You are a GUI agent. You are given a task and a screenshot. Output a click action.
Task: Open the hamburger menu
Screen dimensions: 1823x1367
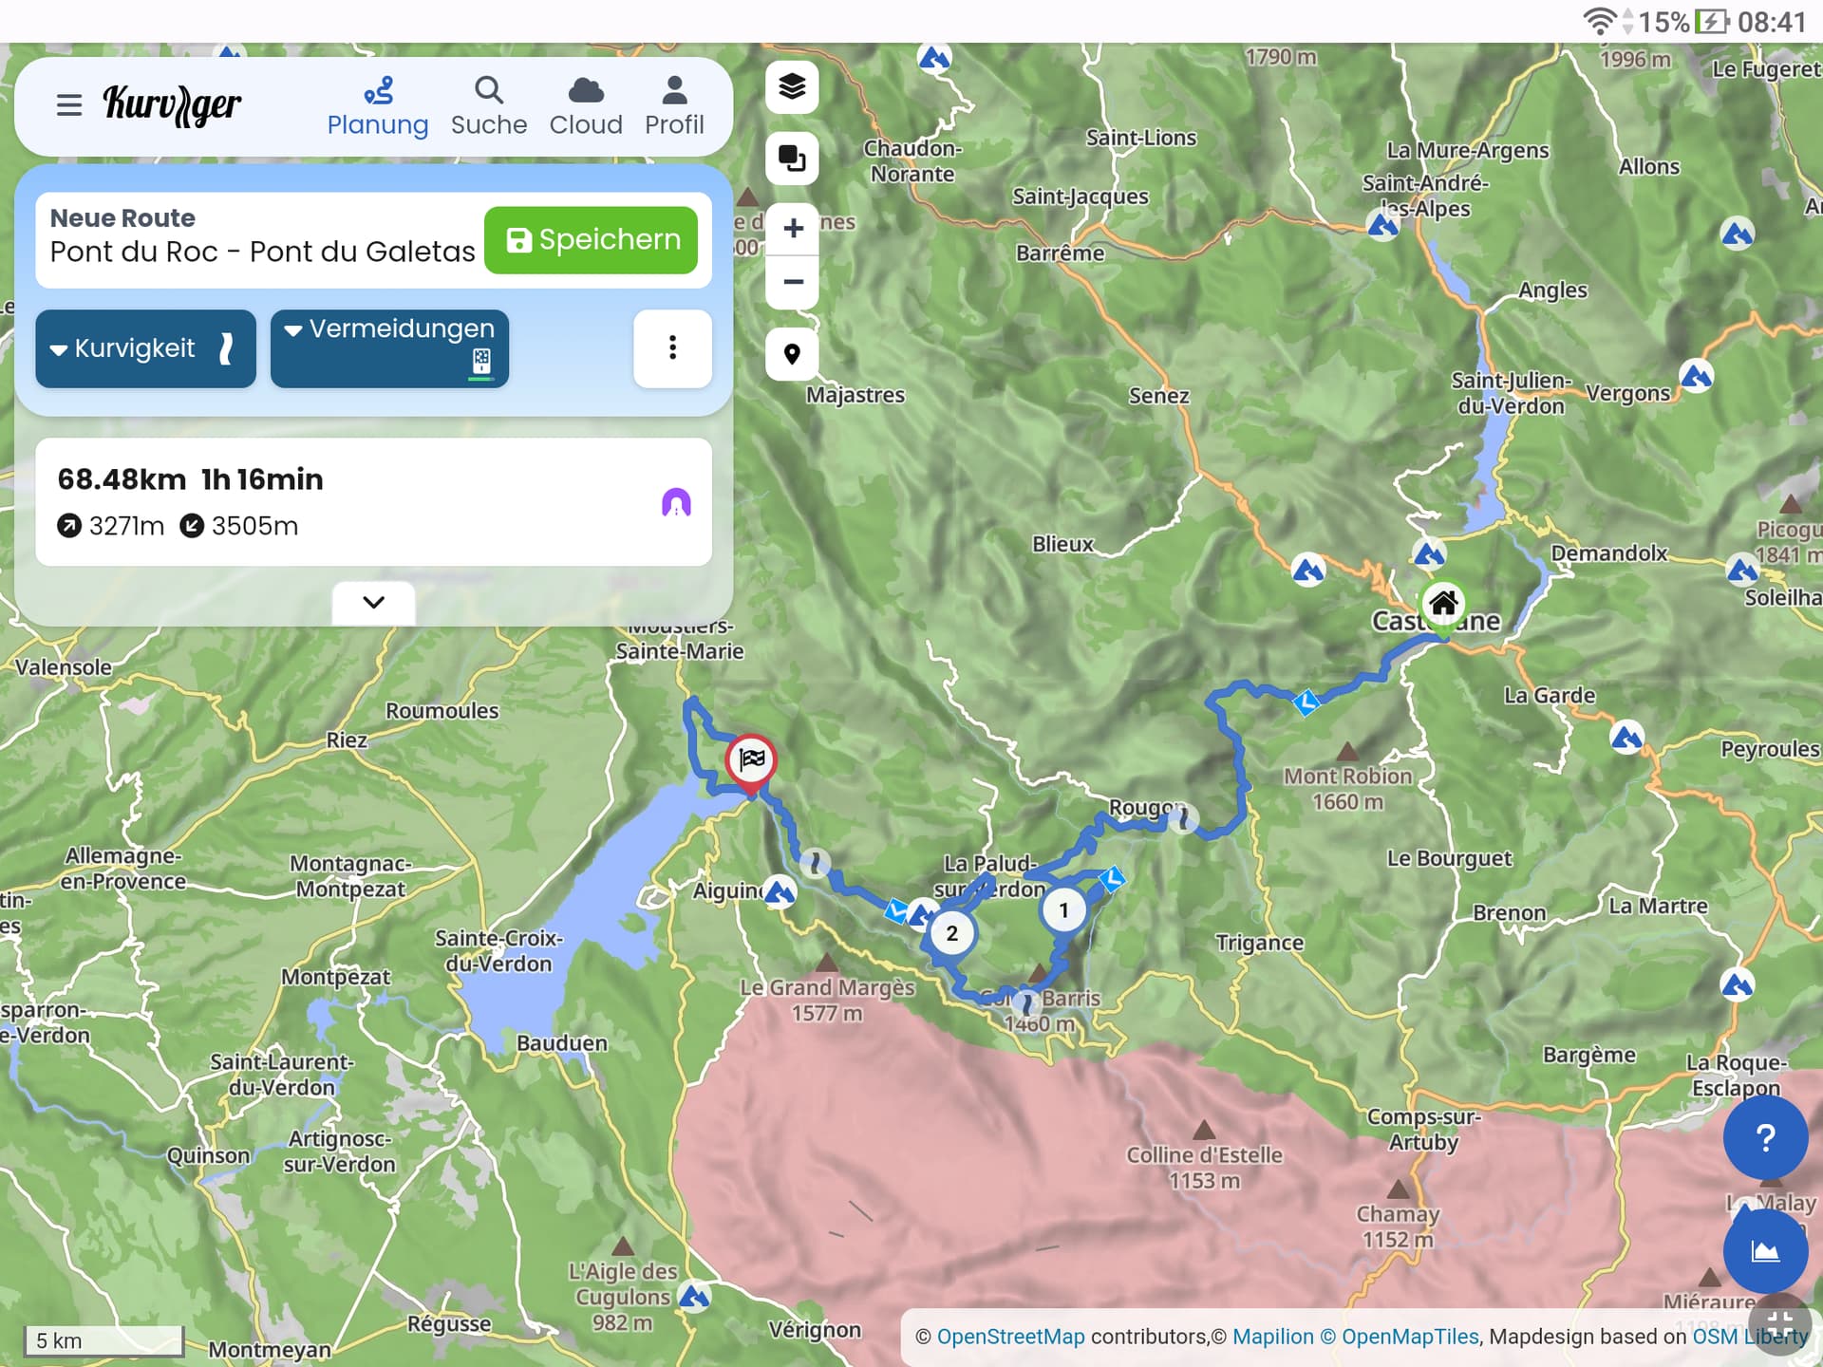[68, 104]
